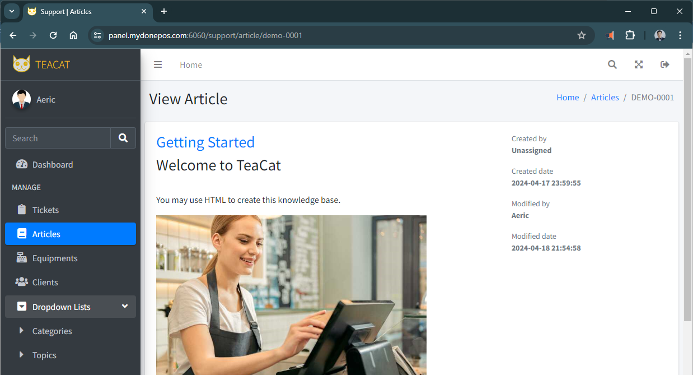Screen dimensions: 693x375
Task: Open Equipments in the sidebar
Action: pos(71,258)
